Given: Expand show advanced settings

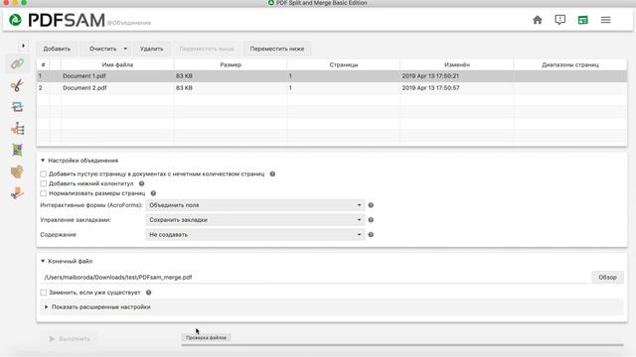Looking at the screenshot, I should 47,307.
